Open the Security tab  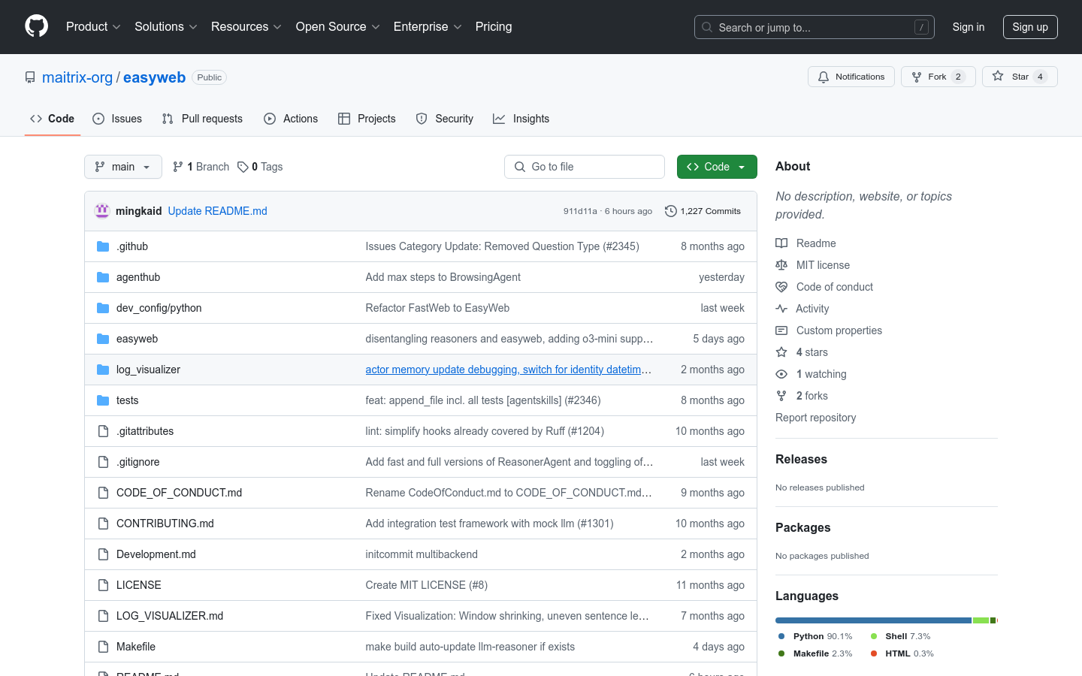[445, 119]
